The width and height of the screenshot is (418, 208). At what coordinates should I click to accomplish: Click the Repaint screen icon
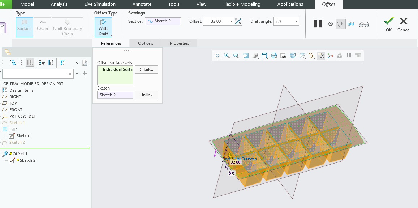point(246,56)
